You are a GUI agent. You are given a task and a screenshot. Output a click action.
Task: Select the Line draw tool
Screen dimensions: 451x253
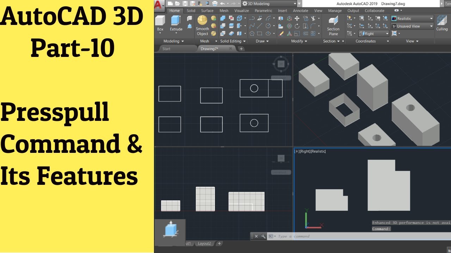pos(260,26)
